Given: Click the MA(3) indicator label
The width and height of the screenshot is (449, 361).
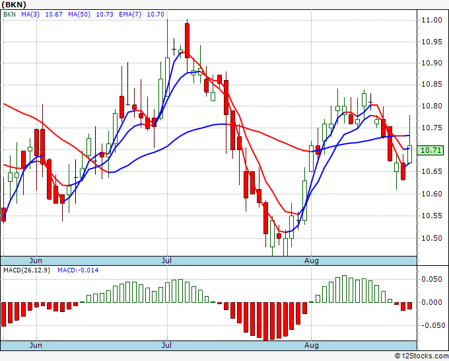Looking at the screenshot, I should click(30, 15).
